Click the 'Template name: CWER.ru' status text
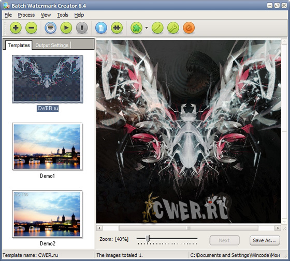The image size is (290, 261). pos(31,255)
